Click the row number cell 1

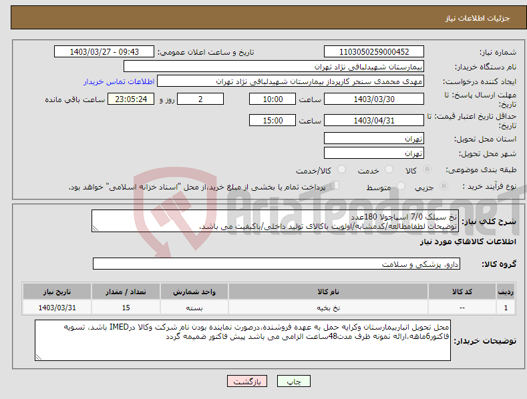506,308
